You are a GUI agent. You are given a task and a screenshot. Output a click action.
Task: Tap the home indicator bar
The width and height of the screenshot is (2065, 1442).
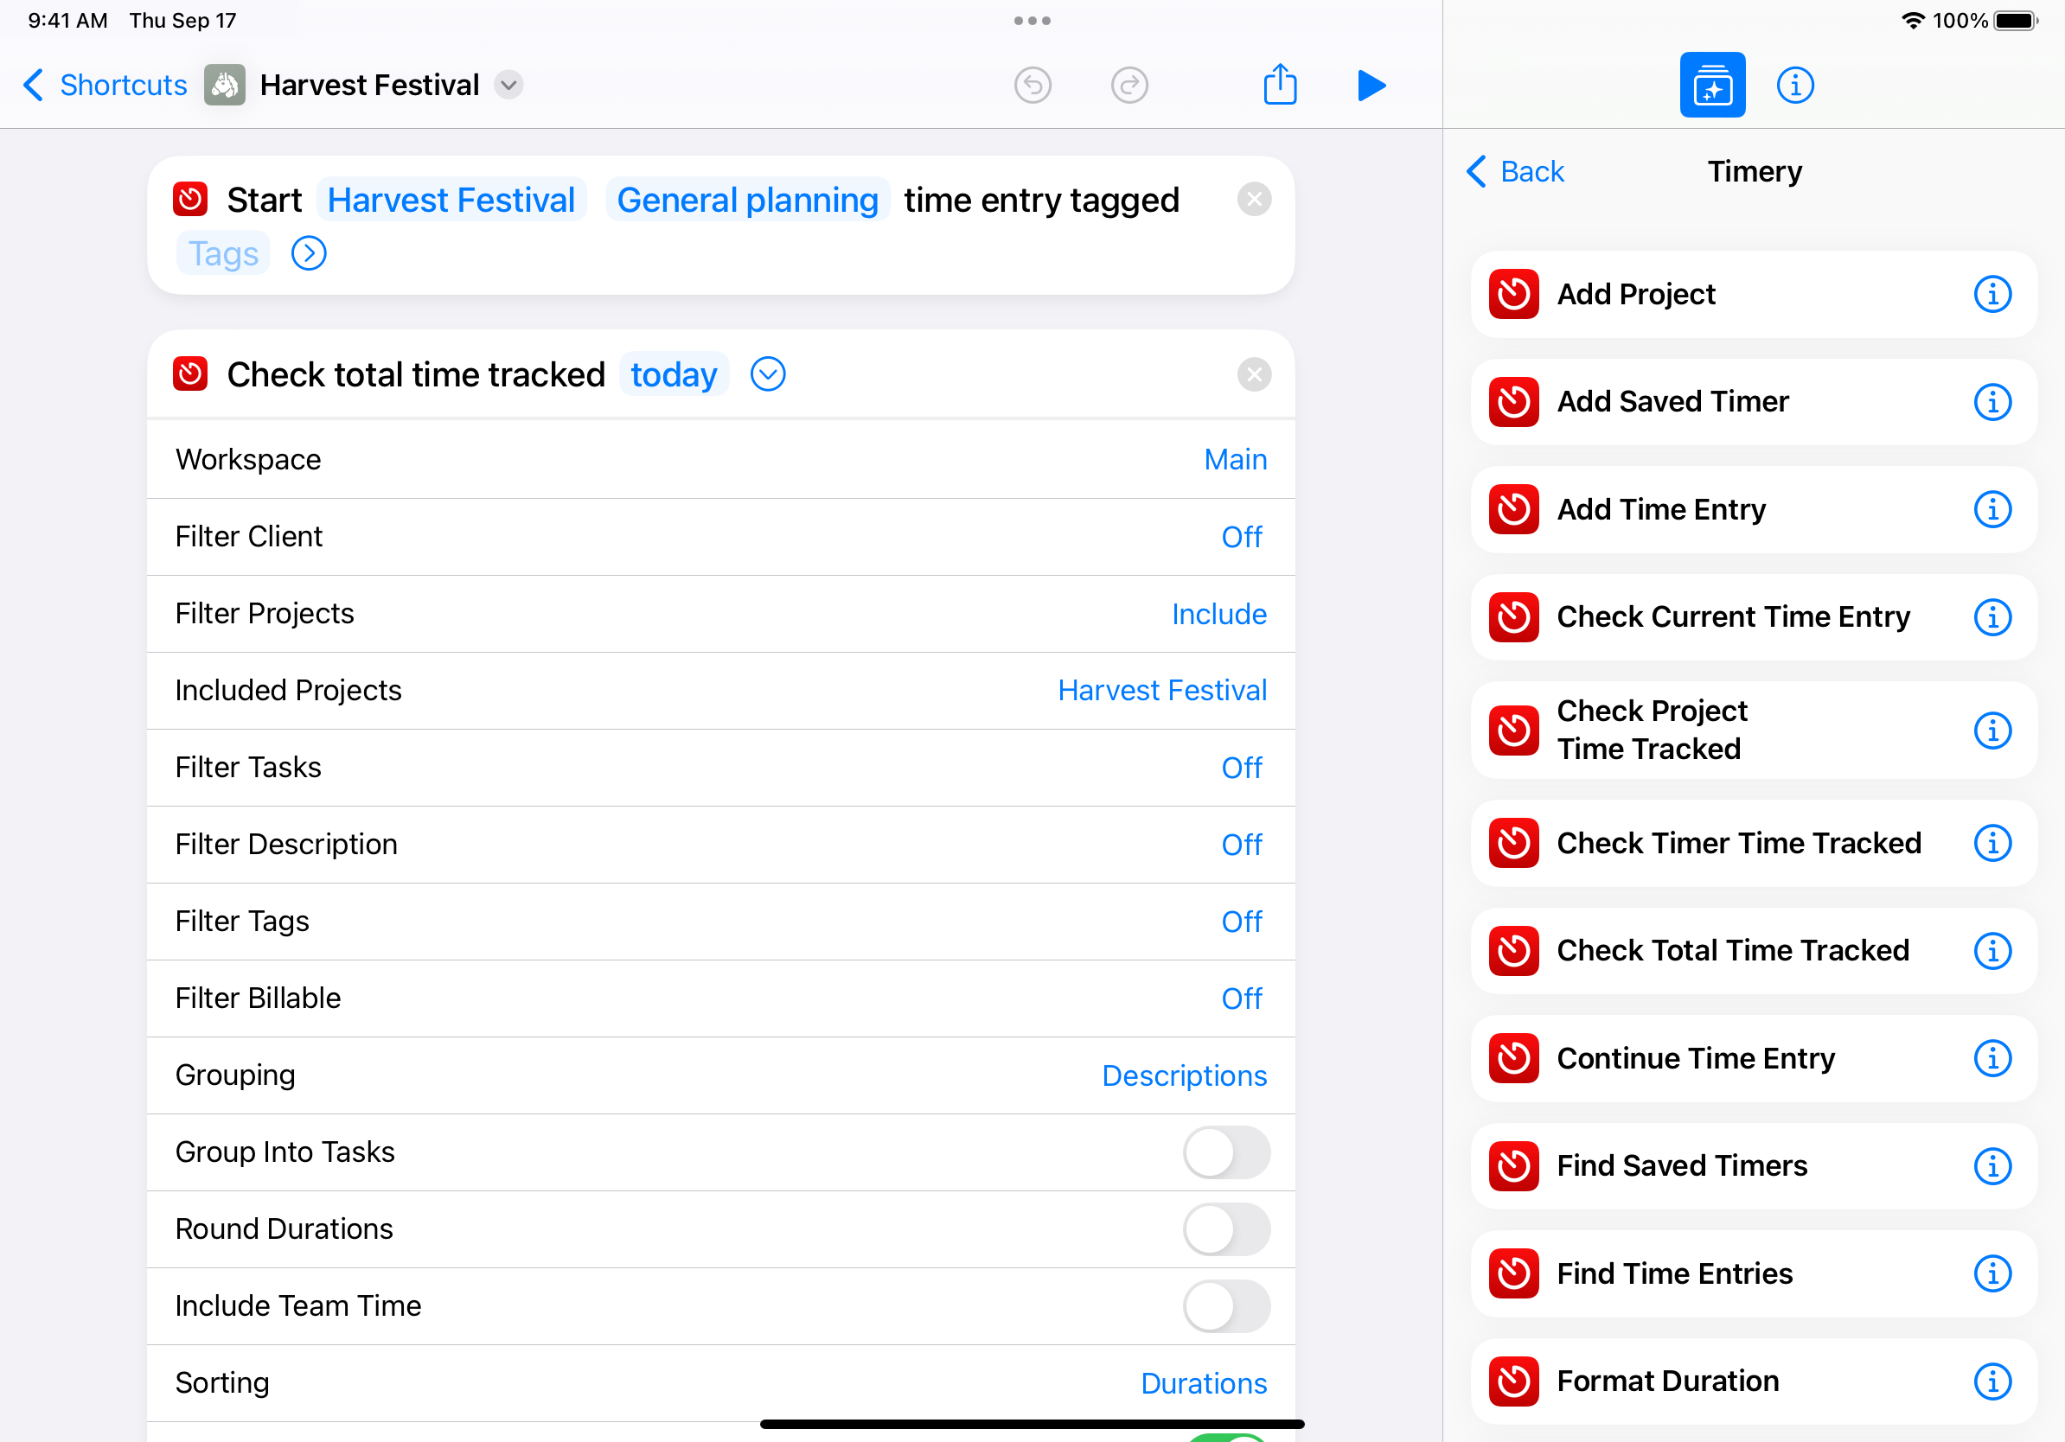[x=1032, y=1424]
